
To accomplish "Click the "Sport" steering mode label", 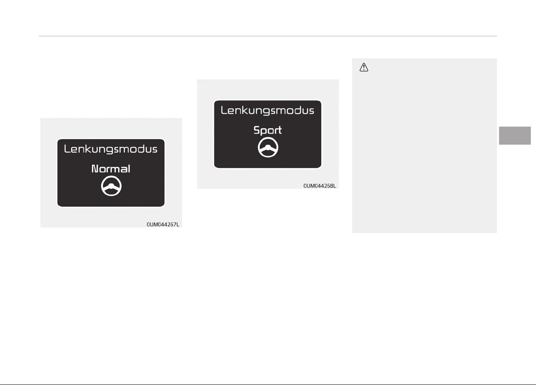I will tap(268, 130).
